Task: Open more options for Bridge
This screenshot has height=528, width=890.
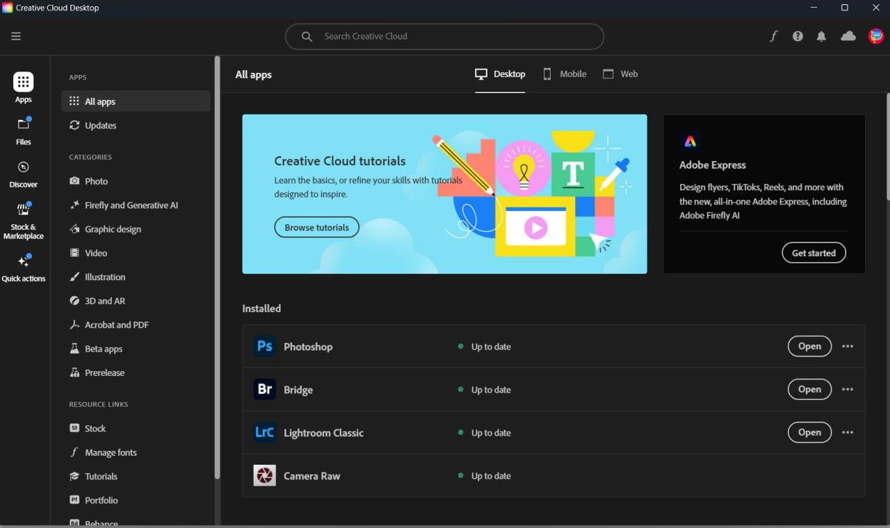Action: [848, 389]
